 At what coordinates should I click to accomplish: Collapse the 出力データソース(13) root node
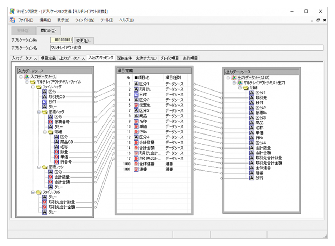pyautogui.click(x=228, y=78)
